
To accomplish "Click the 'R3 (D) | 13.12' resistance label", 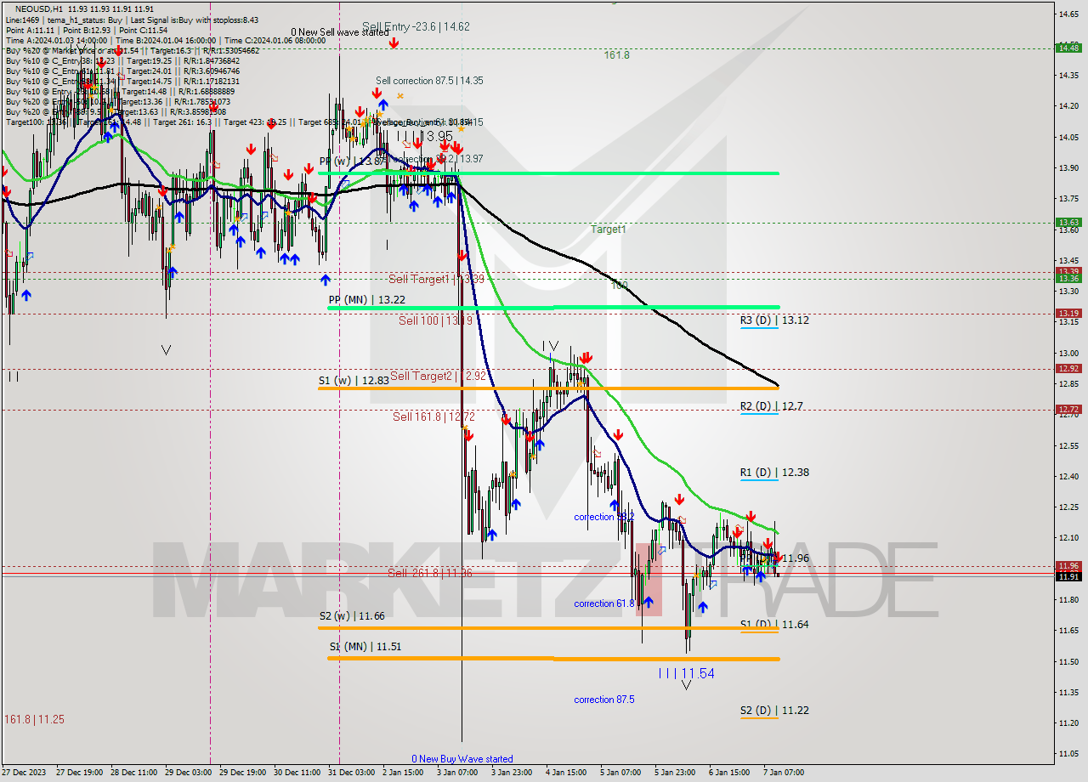I will coord(774,320).
